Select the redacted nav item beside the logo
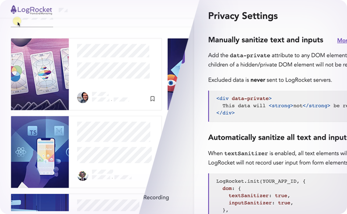 pyautogui.click(x=63, y=10)
